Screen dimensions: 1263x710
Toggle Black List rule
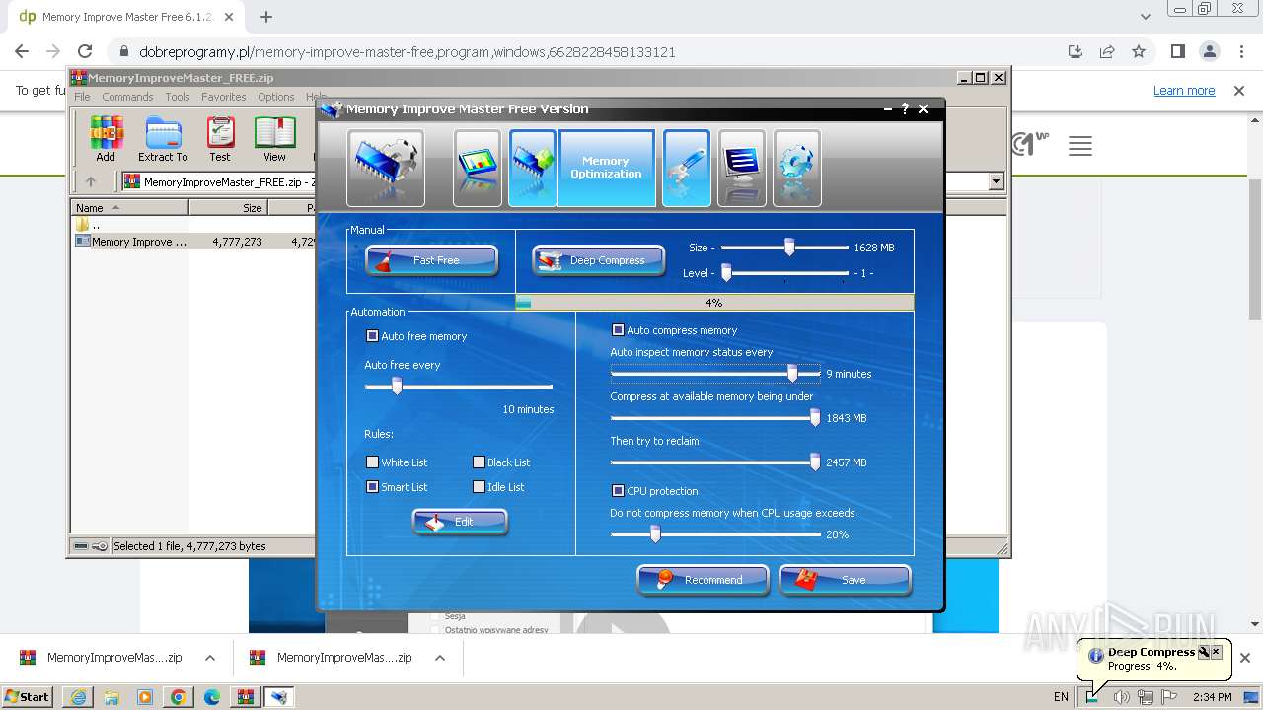click(479, 462)
